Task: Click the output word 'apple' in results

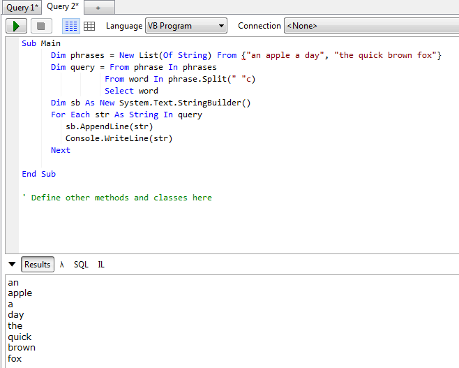Action: (20, 293)
